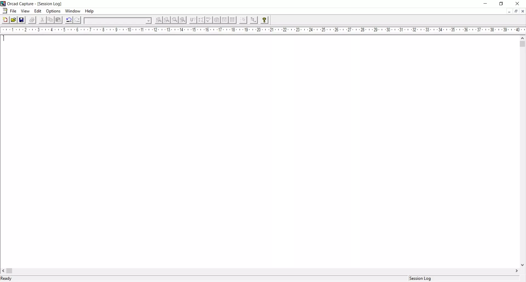Click the horizontal scrollbar right arrow
Screen dimensions: 526x282
click(x=517, y=271)
